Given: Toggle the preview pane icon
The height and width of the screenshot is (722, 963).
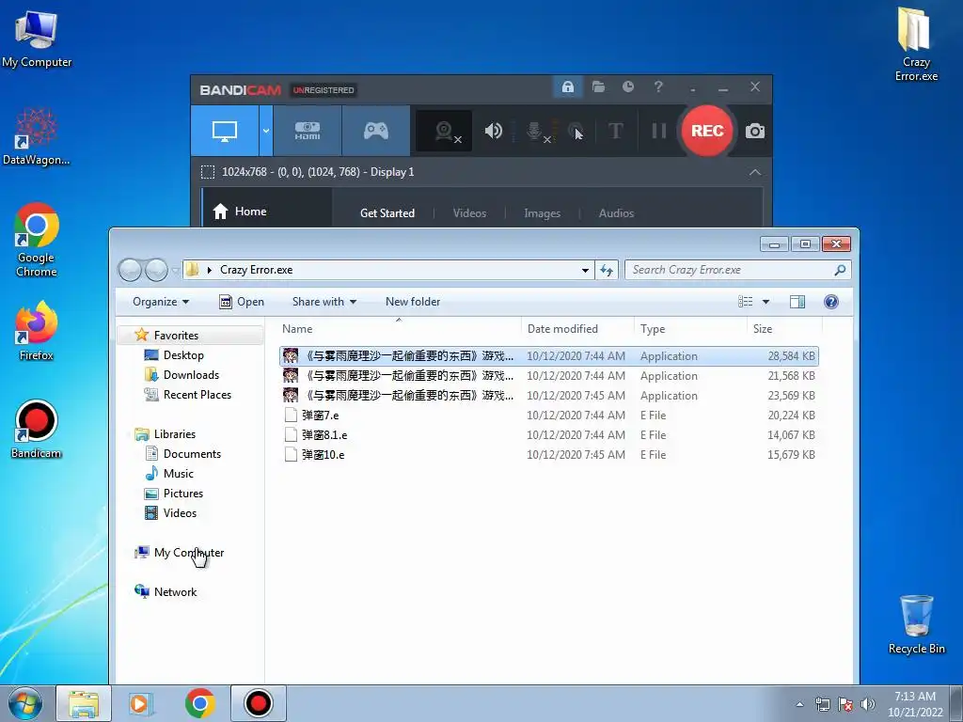Looking at the screenshot, I should (797, 302).
